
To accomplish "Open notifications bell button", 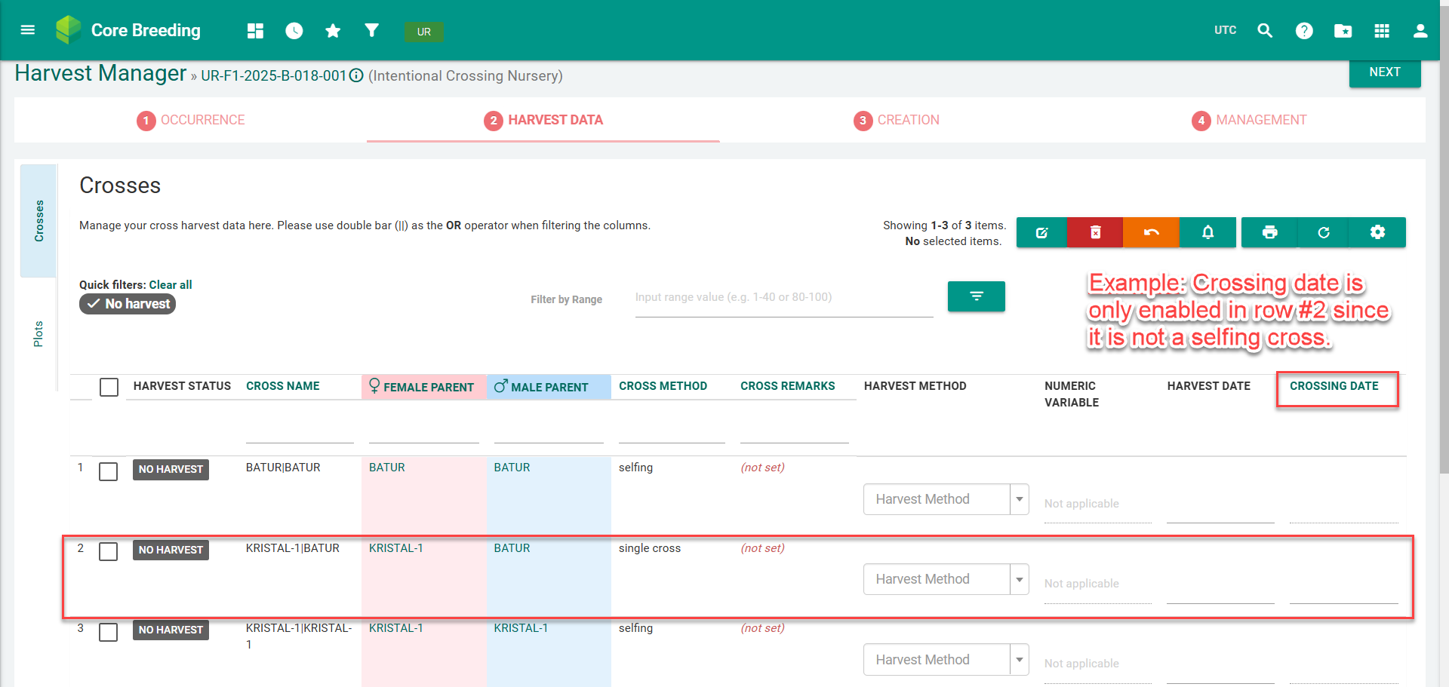I will point(1207,232).
